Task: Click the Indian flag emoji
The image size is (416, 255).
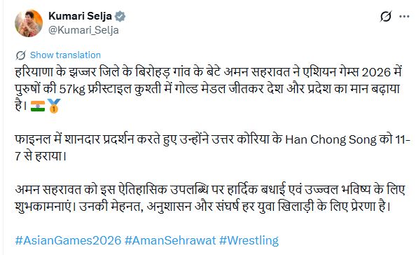Action: click(38, 106)
